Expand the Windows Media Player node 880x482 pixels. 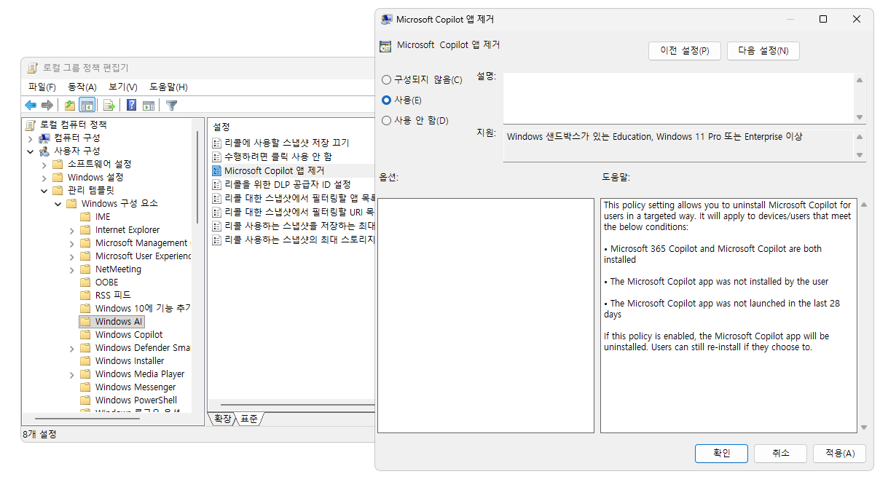(71, 374)
